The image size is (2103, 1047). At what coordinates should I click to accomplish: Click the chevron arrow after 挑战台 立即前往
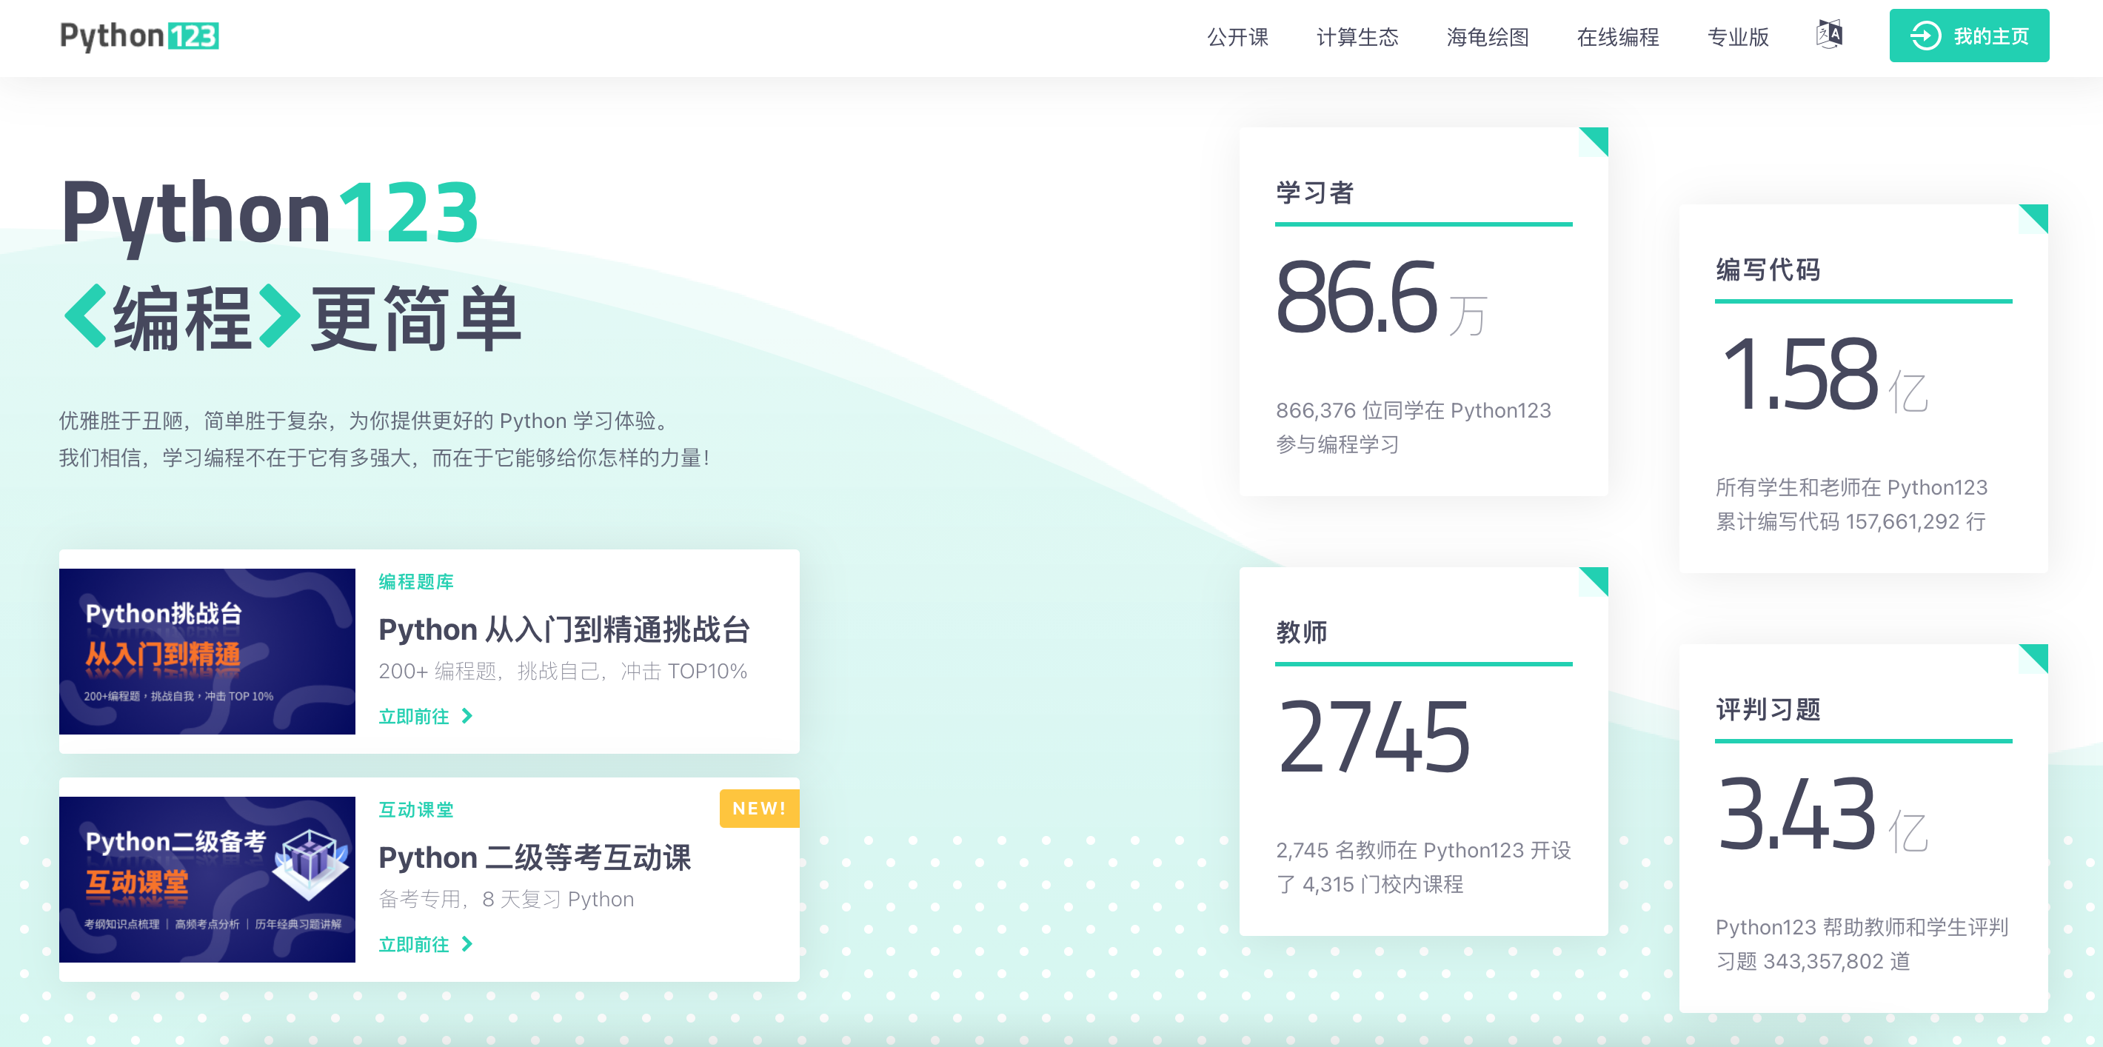[467, 716]
